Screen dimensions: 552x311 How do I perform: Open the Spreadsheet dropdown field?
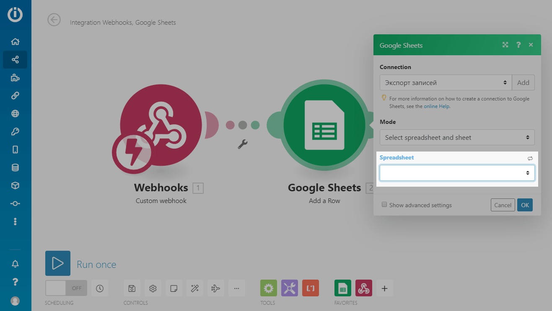[x=457, y=173]
